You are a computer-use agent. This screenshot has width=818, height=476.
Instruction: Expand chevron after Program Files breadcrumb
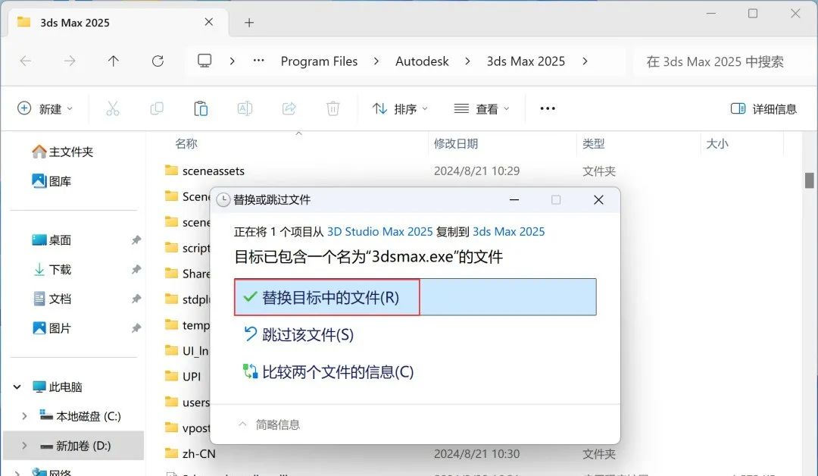pyautogui.click(x=376, y=61)
